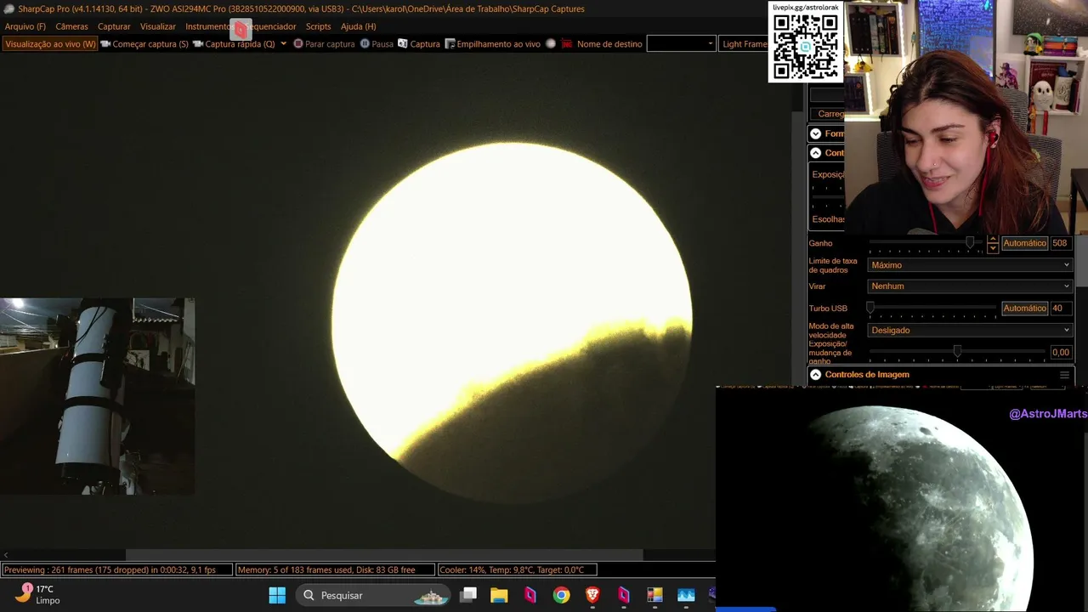Click the Captura rápida camera icon
This screenshot has height=612, width=1088.
tap(198, 43)
